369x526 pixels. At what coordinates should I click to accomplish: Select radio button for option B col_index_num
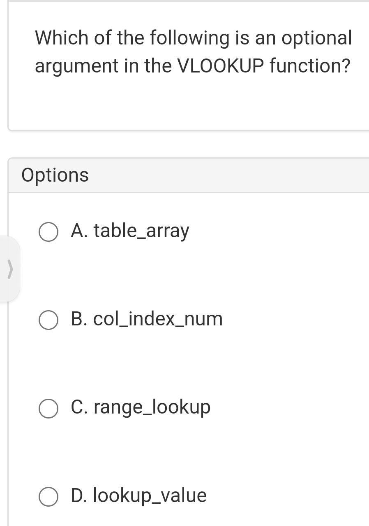click(x=48, y=319)
